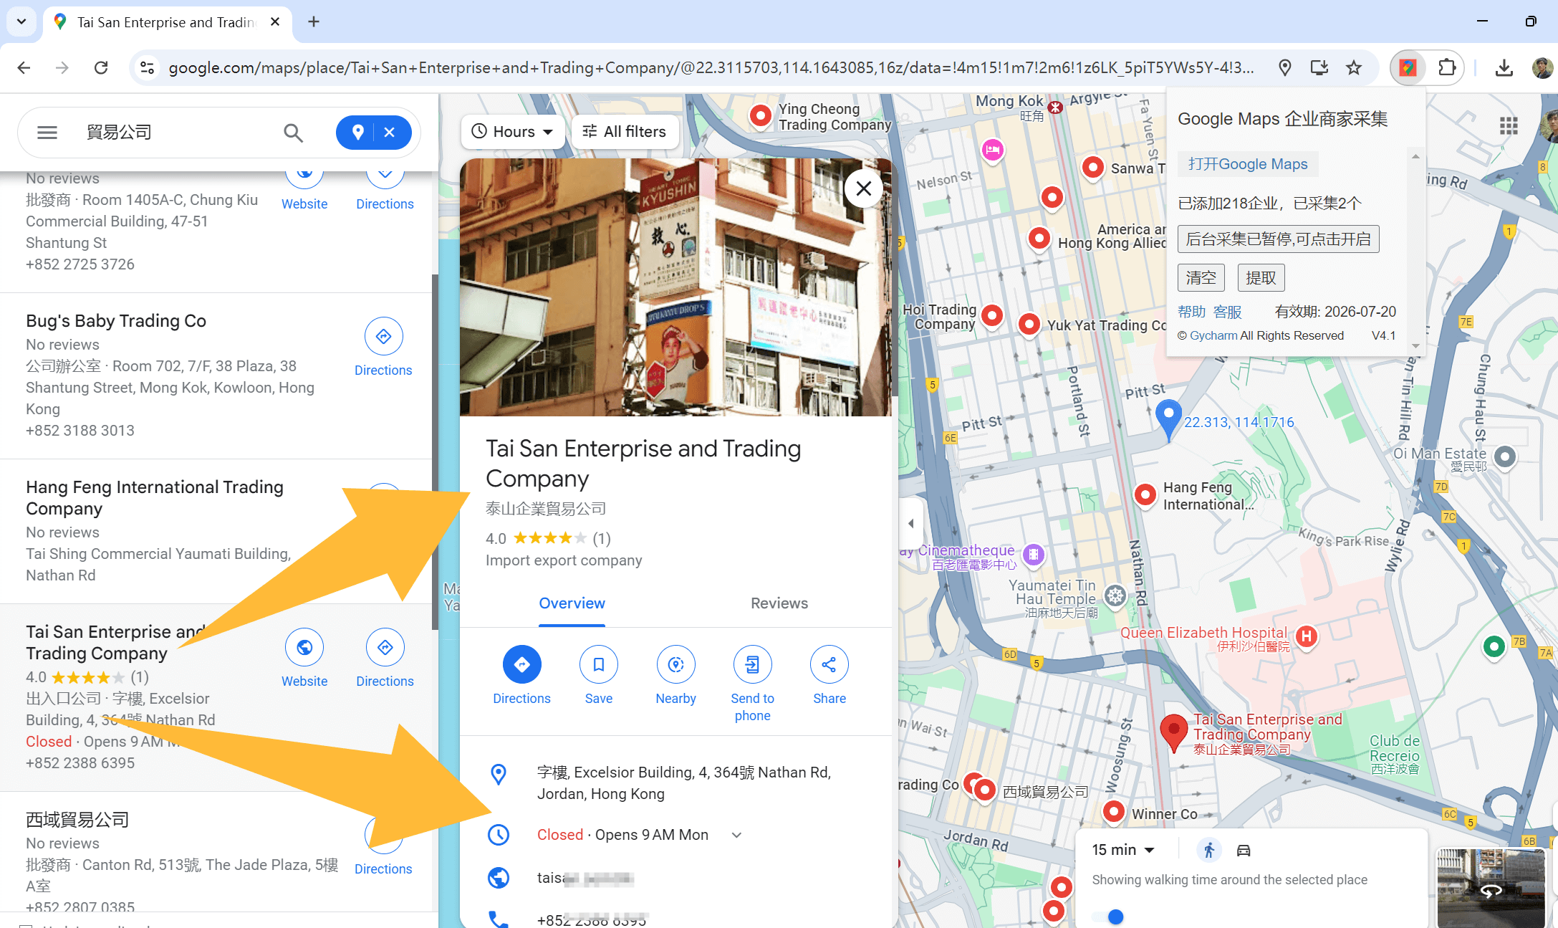Go back to previous page
This screenshot has height=928, width=1558.
pyautogui.click(x=24, y=68)
